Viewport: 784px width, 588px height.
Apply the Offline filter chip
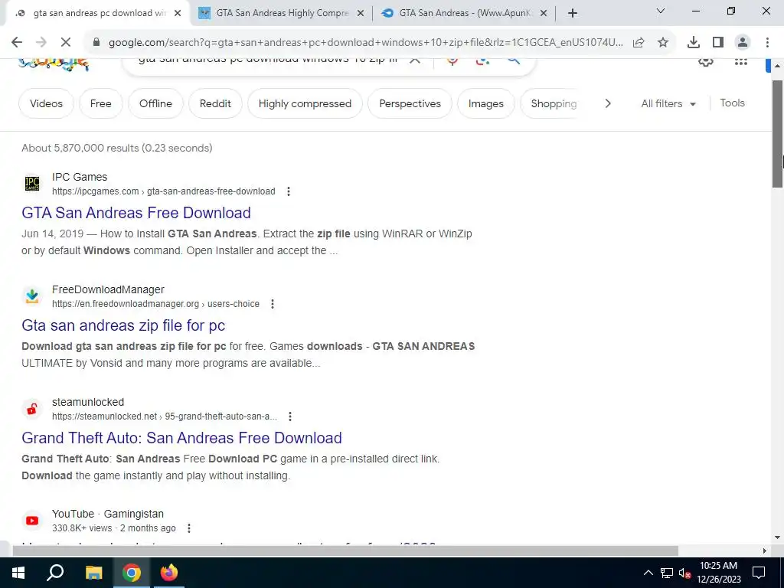pyautogui.click(x=155, y=103)
